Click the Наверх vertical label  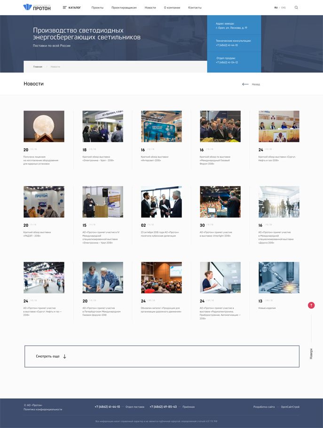(311, 354)
